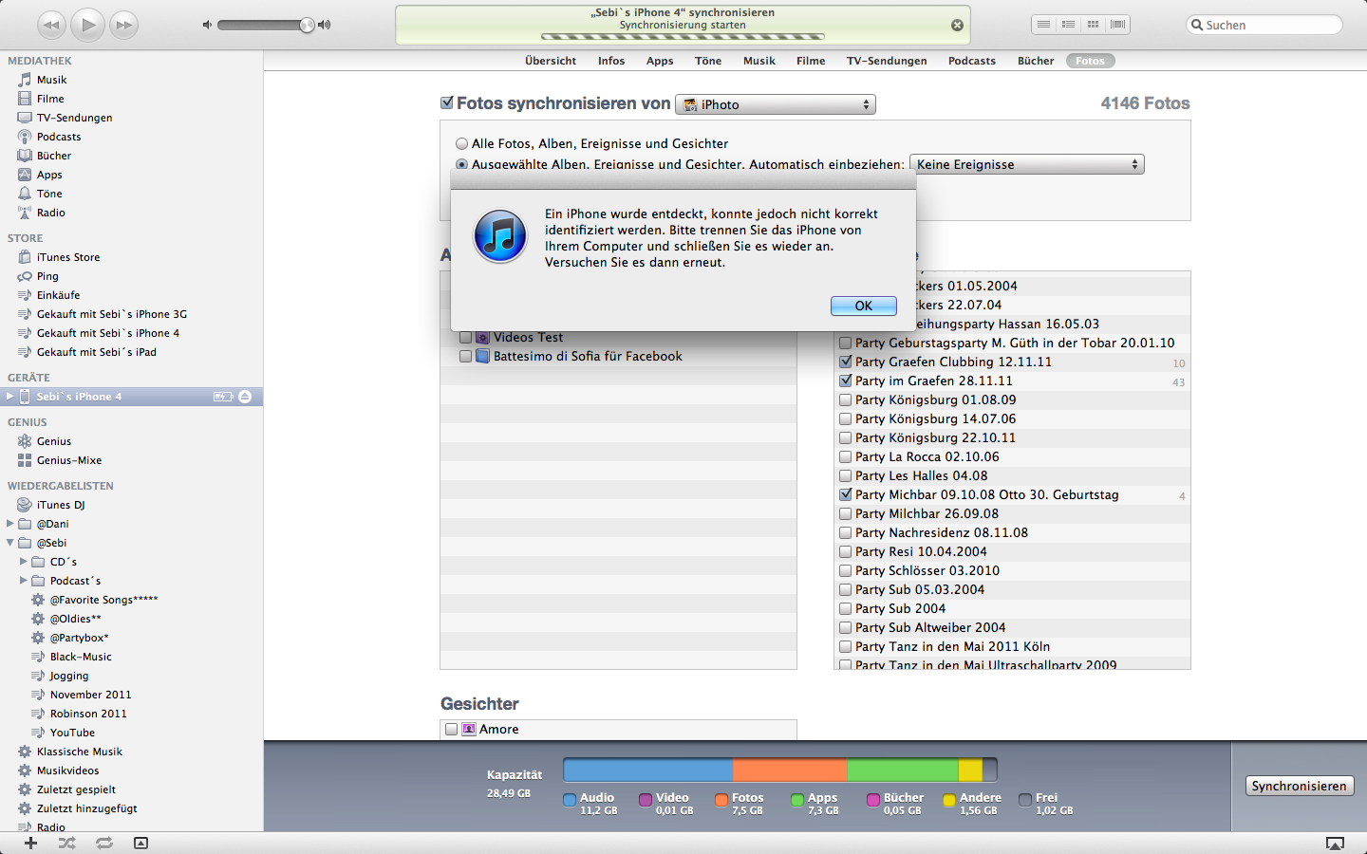Open the Keine Ereignisse dropdown
This screenshot has width=1367, height=854.
[1026, 164]
